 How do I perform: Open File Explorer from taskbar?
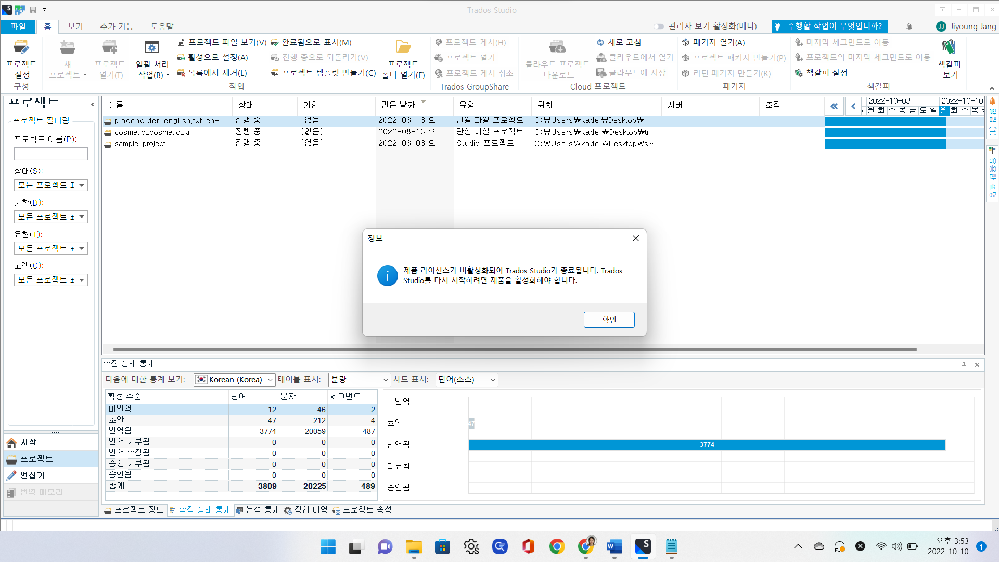tap(414, 547)
